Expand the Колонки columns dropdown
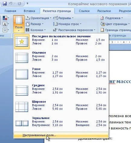This screenshot has height=143, width=131. [36, 30]
